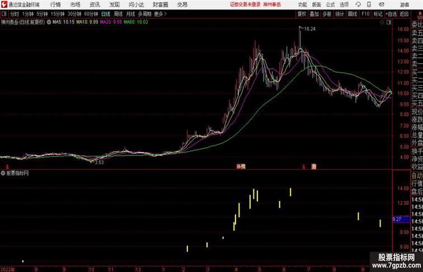Open the 功能 menu
The height and width of the screenshot is (272, 423).
[302, 4]
